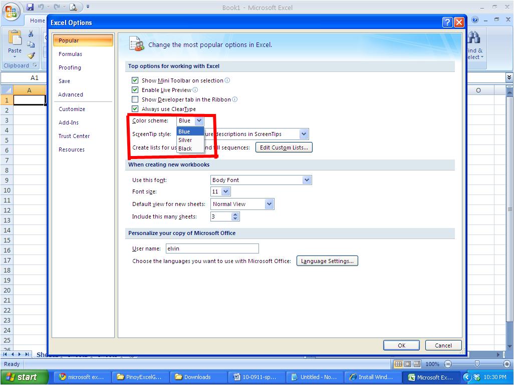The width and height of the screenshot is (514, 385).
Task: Open the Default view for new sheets dropdown
Action: (x=270, y=203)
